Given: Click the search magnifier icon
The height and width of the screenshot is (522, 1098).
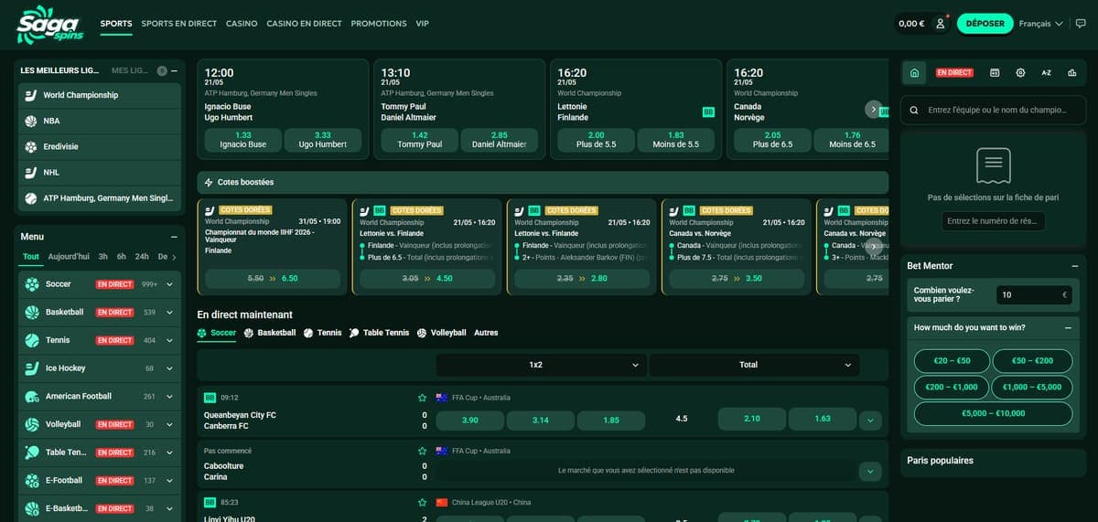Looking at the screenshot, I should tap(914, 110).
